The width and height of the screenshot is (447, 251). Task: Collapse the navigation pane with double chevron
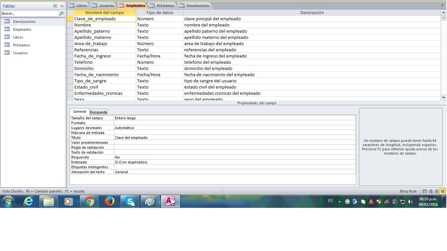click(62, 6)
